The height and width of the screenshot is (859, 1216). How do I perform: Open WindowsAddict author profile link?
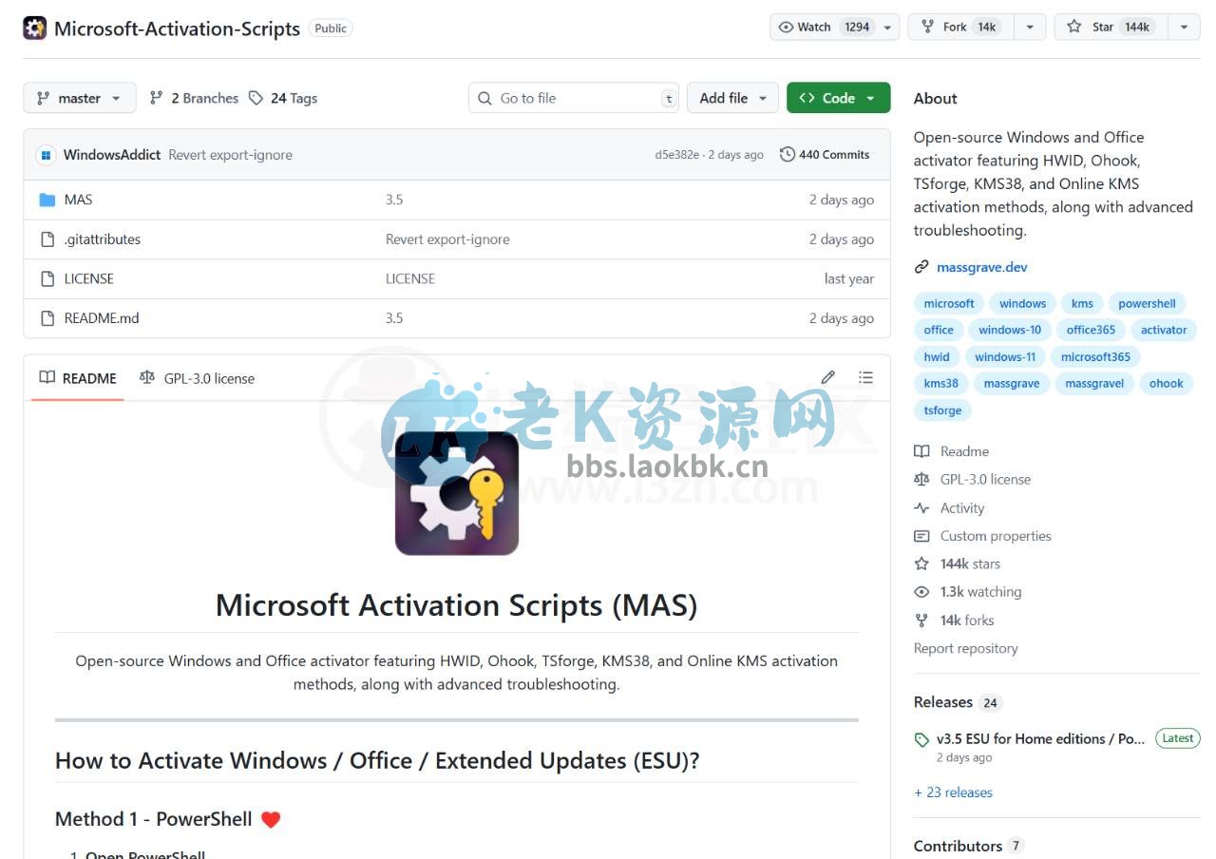(112, 155)
